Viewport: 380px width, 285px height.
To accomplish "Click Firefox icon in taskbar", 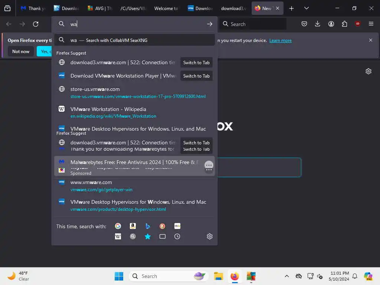I will pos(235,276).
